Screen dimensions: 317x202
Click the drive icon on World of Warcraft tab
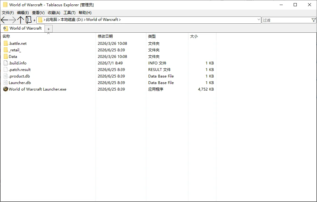(x=6, y=28)
